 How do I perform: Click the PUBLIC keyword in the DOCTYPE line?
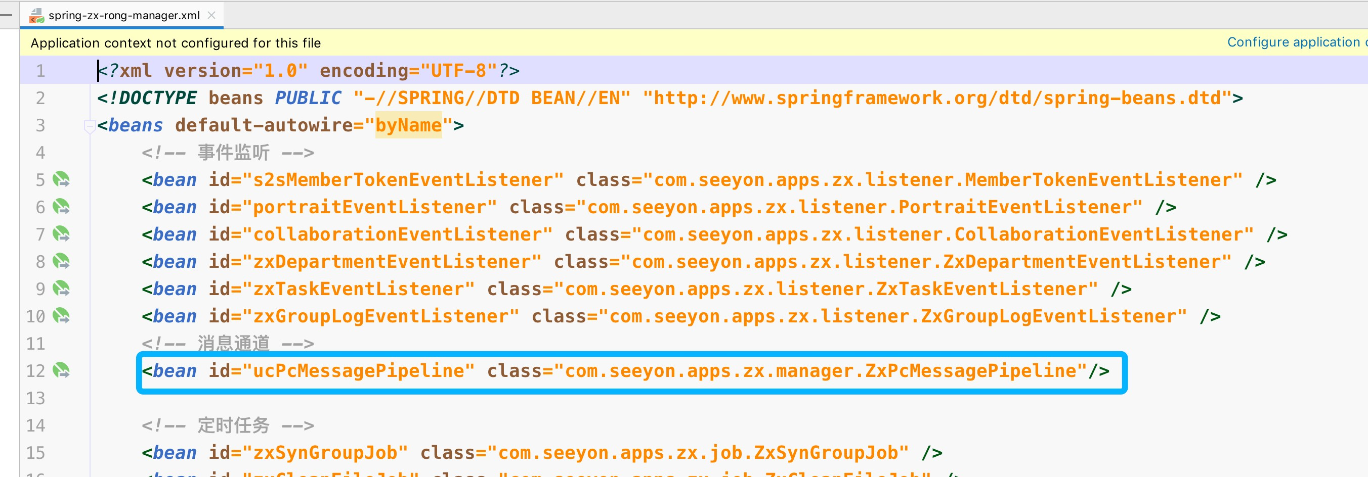[x=308, y=98]
